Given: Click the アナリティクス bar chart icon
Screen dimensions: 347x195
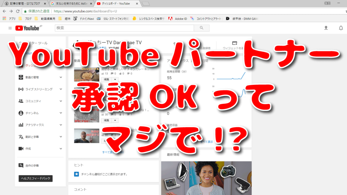Looking at the screenshot, I should pos(21,125).
